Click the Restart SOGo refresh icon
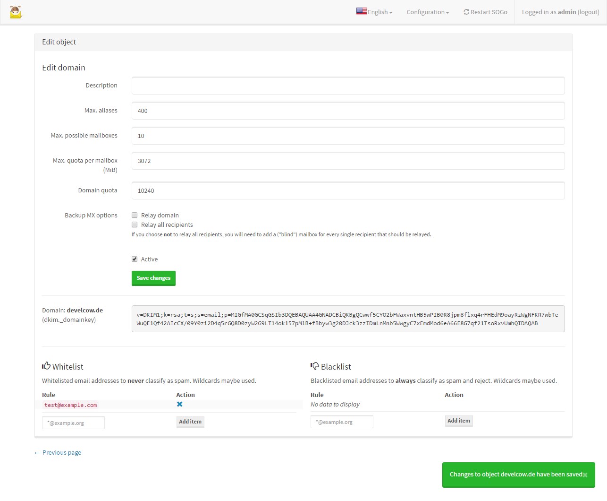The width and height of the screenshot is (607, 501). click(466, 12)
